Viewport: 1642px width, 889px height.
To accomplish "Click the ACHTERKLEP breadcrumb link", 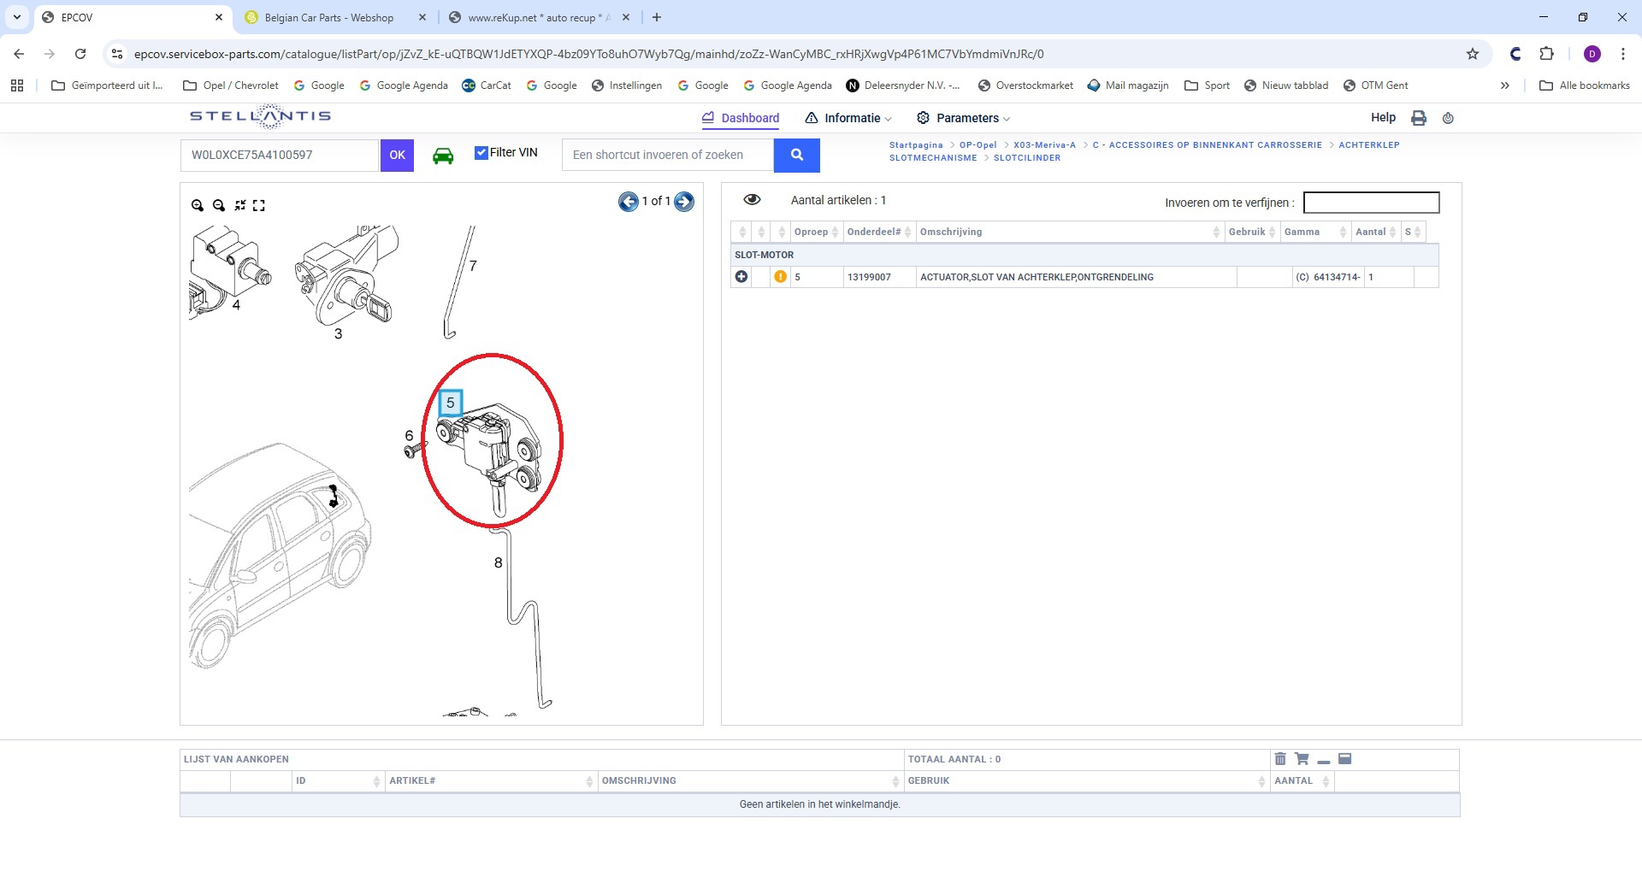I will (1368, 145).
